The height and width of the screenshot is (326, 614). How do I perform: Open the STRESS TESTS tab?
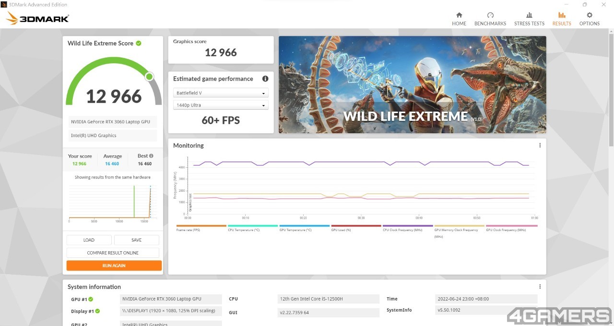pos(529,19)
